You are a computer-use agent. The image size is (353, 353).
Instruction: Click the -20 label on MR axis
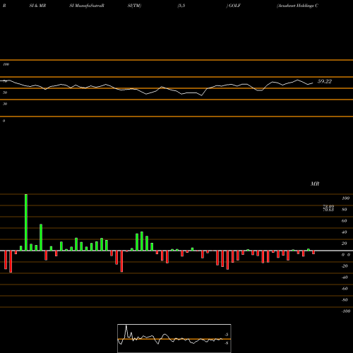coord(345,266)
